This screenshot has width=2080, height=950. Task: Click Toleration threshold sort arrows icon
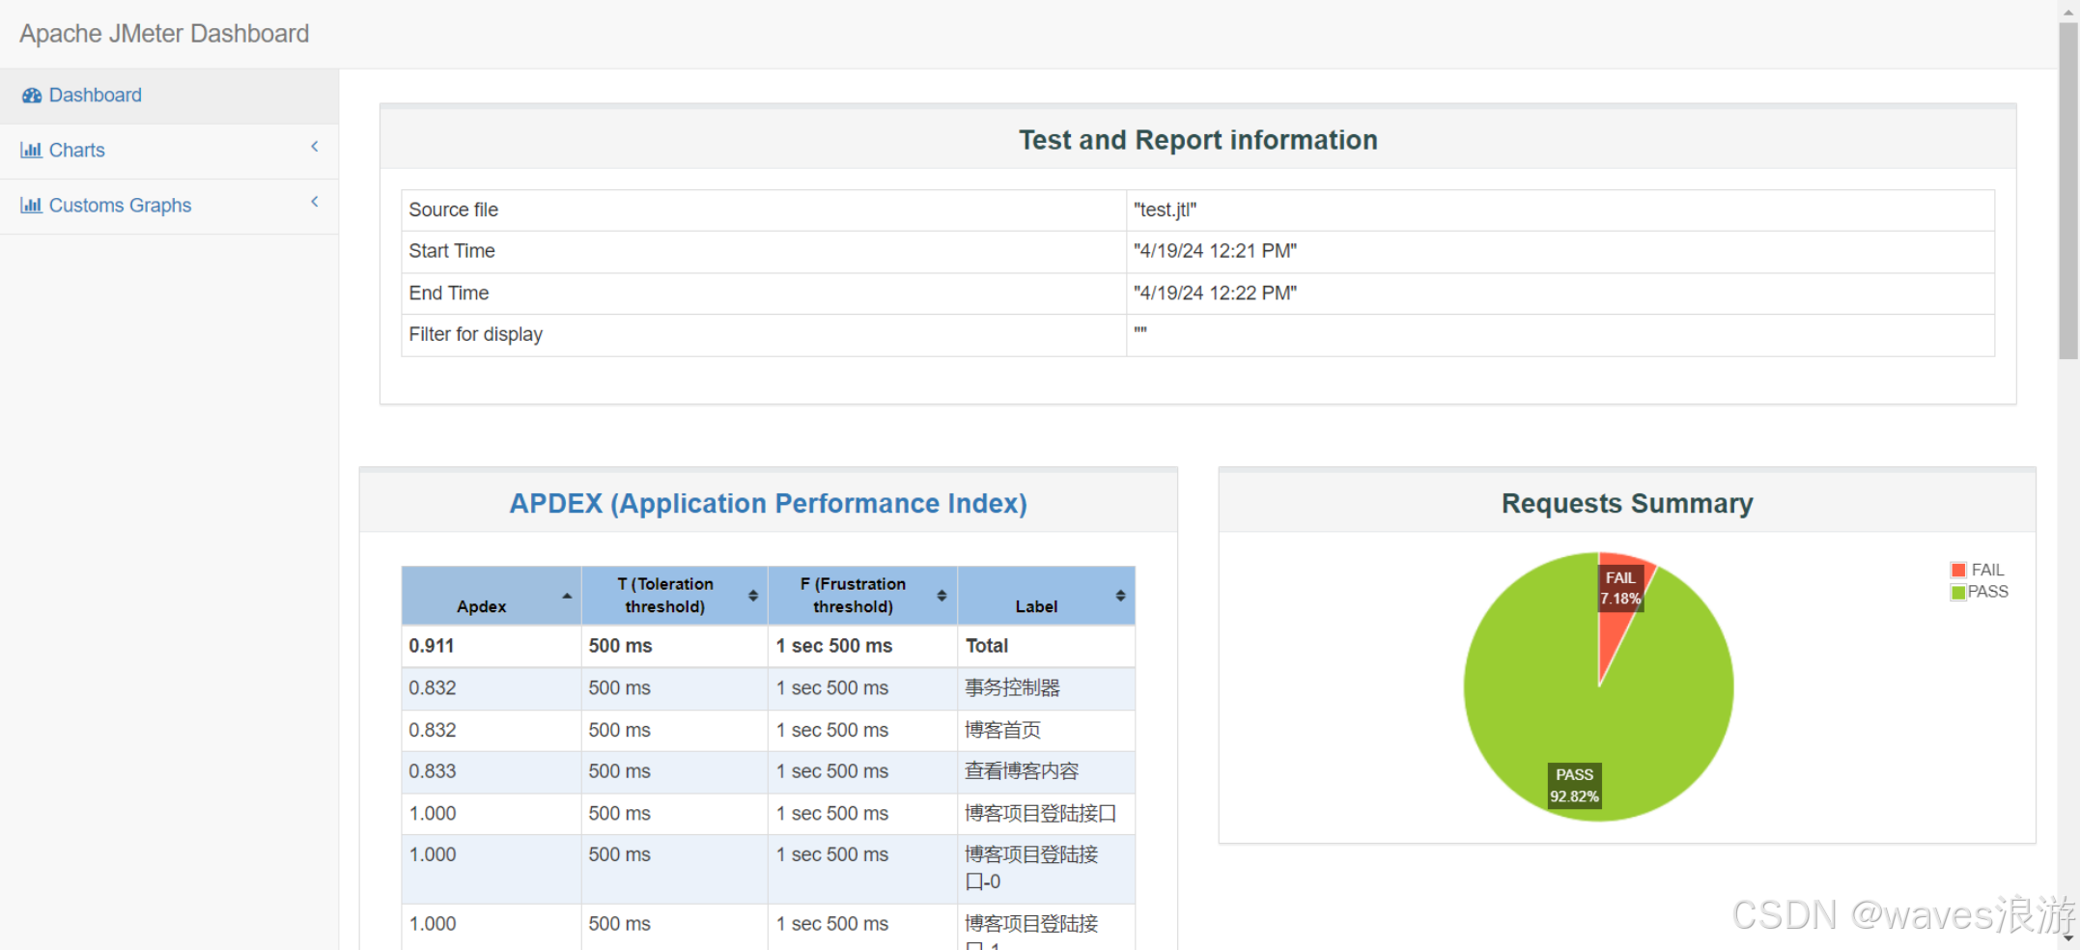(x=753, y=596)
